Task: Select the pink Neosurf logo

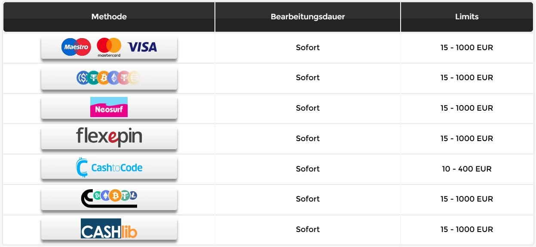Action: [109, 107]
